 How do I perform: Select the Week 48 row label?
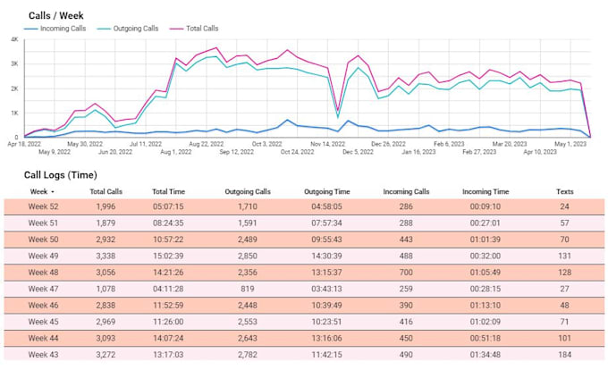point(43,273)
